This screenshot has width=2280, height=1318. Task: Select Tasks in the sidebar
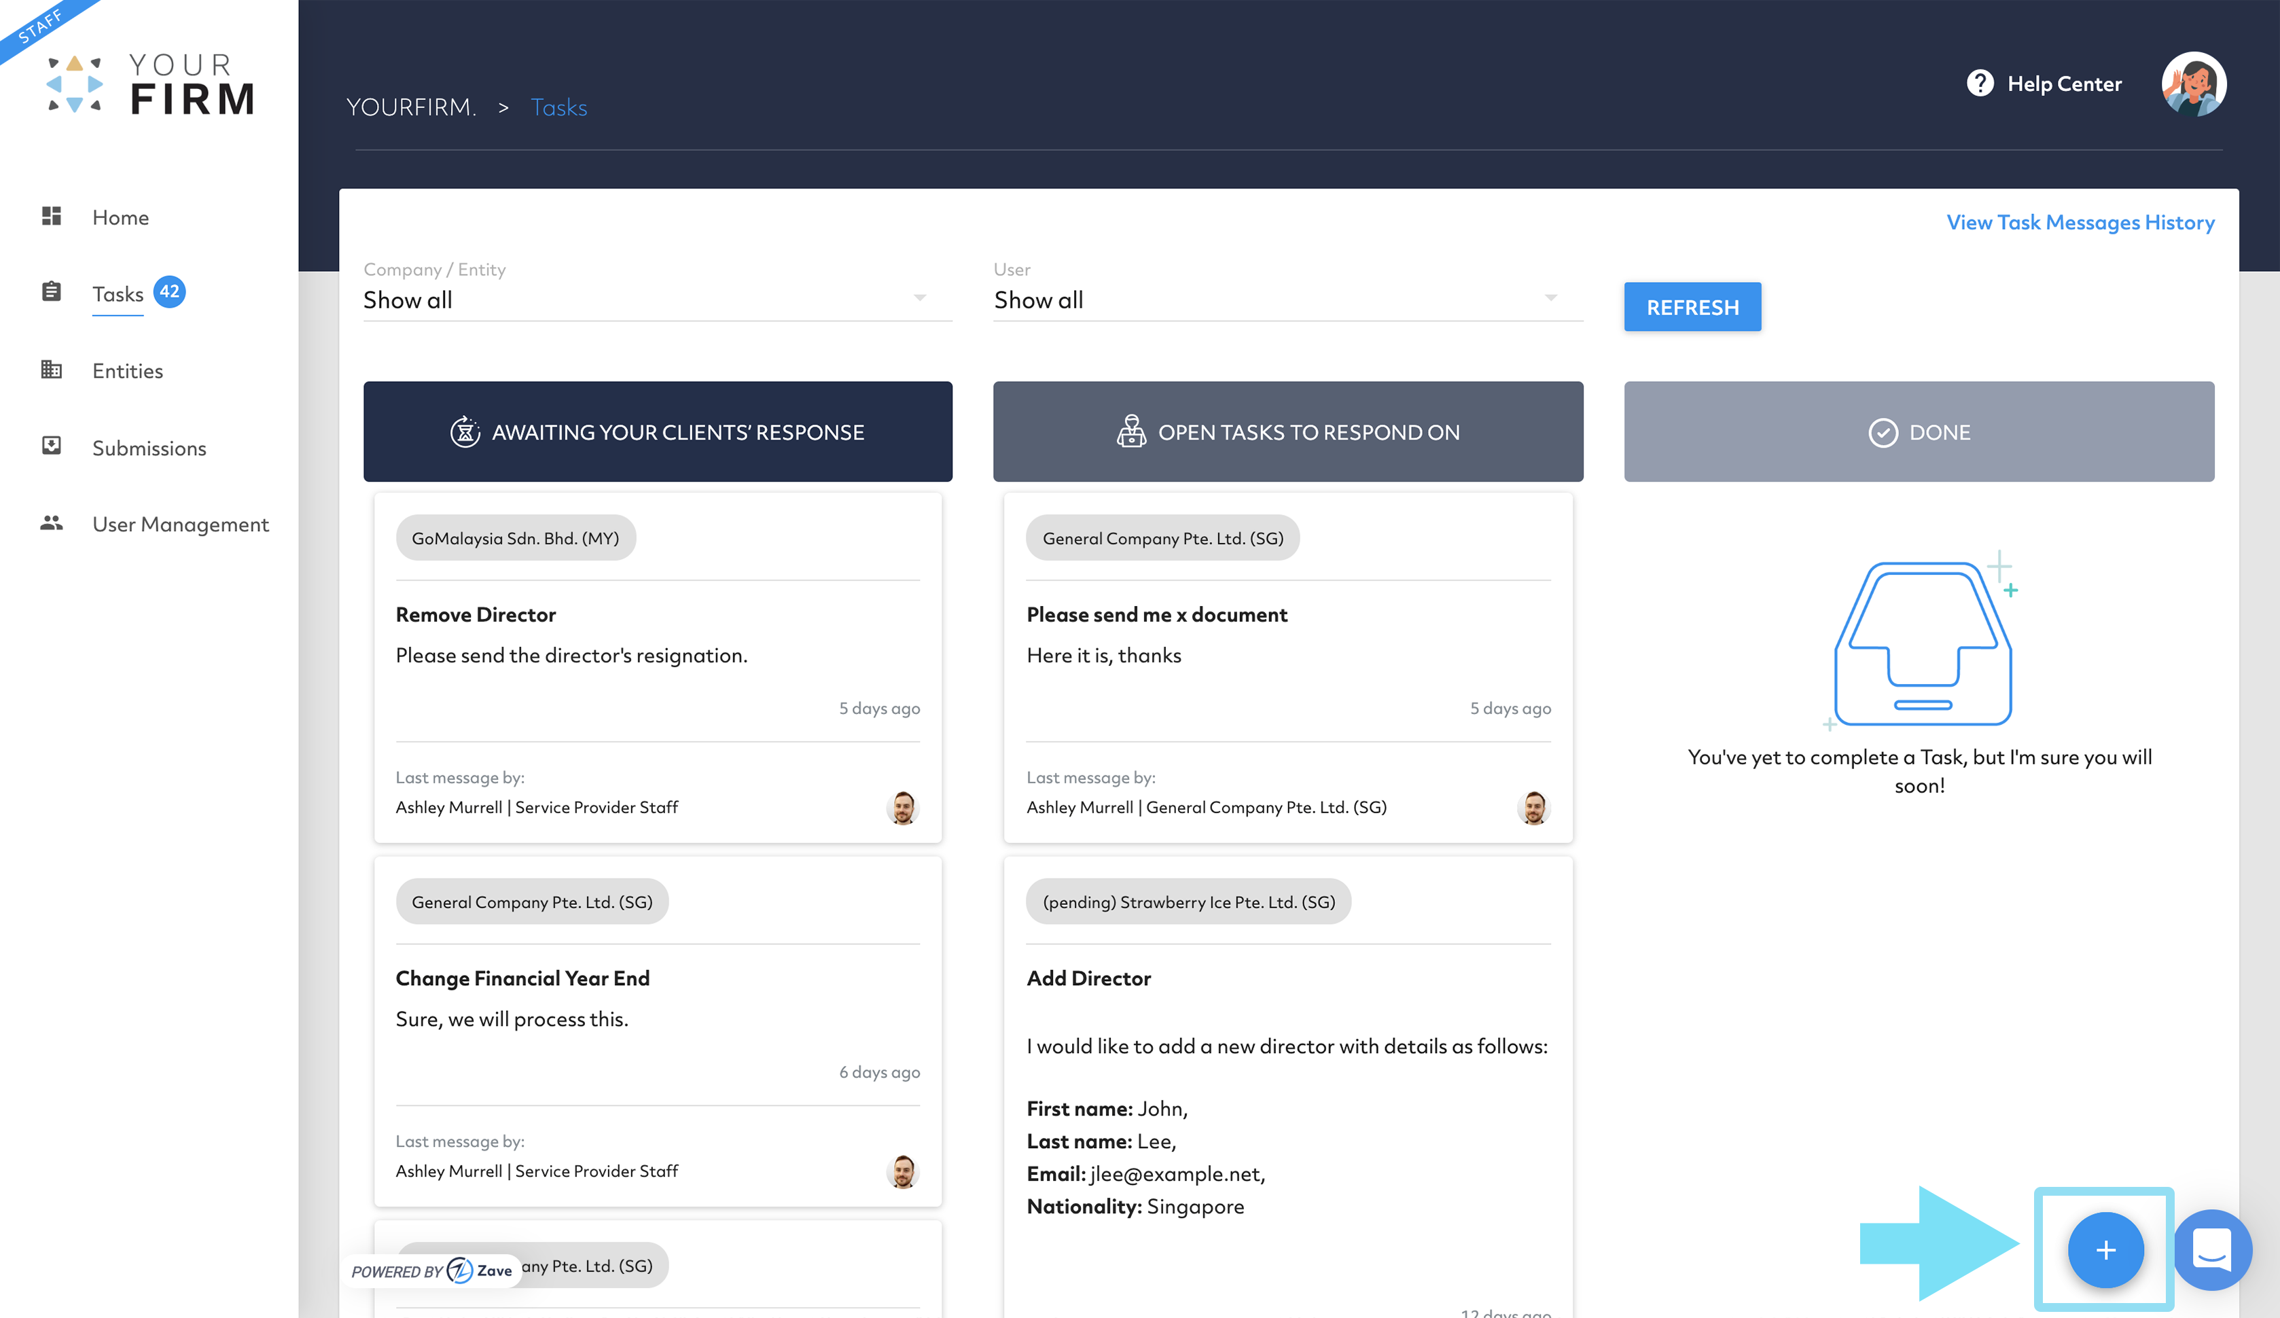coord(118,294)
